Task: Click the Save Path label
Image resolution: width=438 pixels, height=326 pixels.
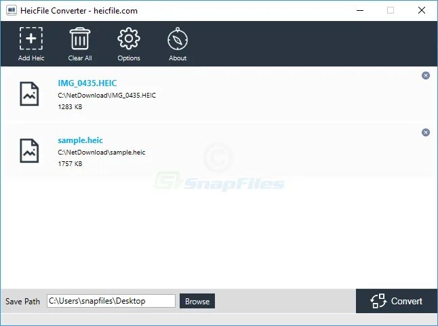Action: click(x=22, y=302)
